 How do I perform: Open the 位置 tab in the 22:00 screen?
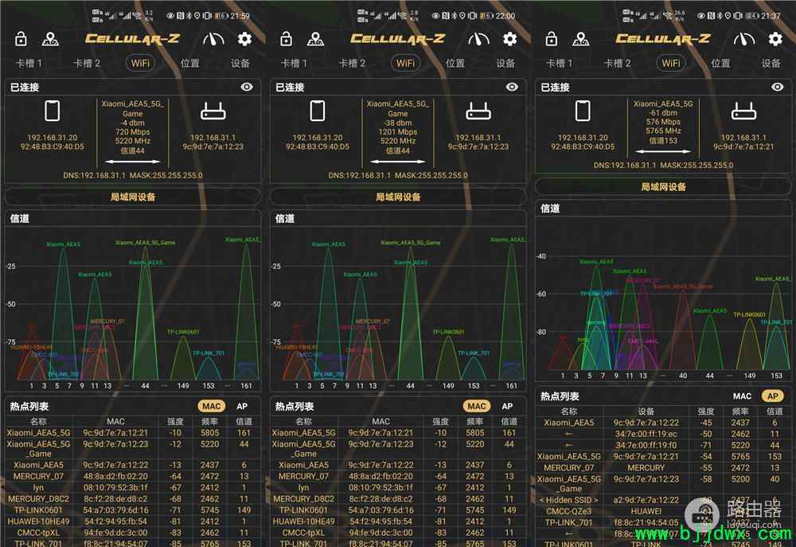455,64
